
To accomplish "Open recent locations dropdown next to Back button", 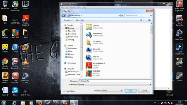I will point(70,15).
